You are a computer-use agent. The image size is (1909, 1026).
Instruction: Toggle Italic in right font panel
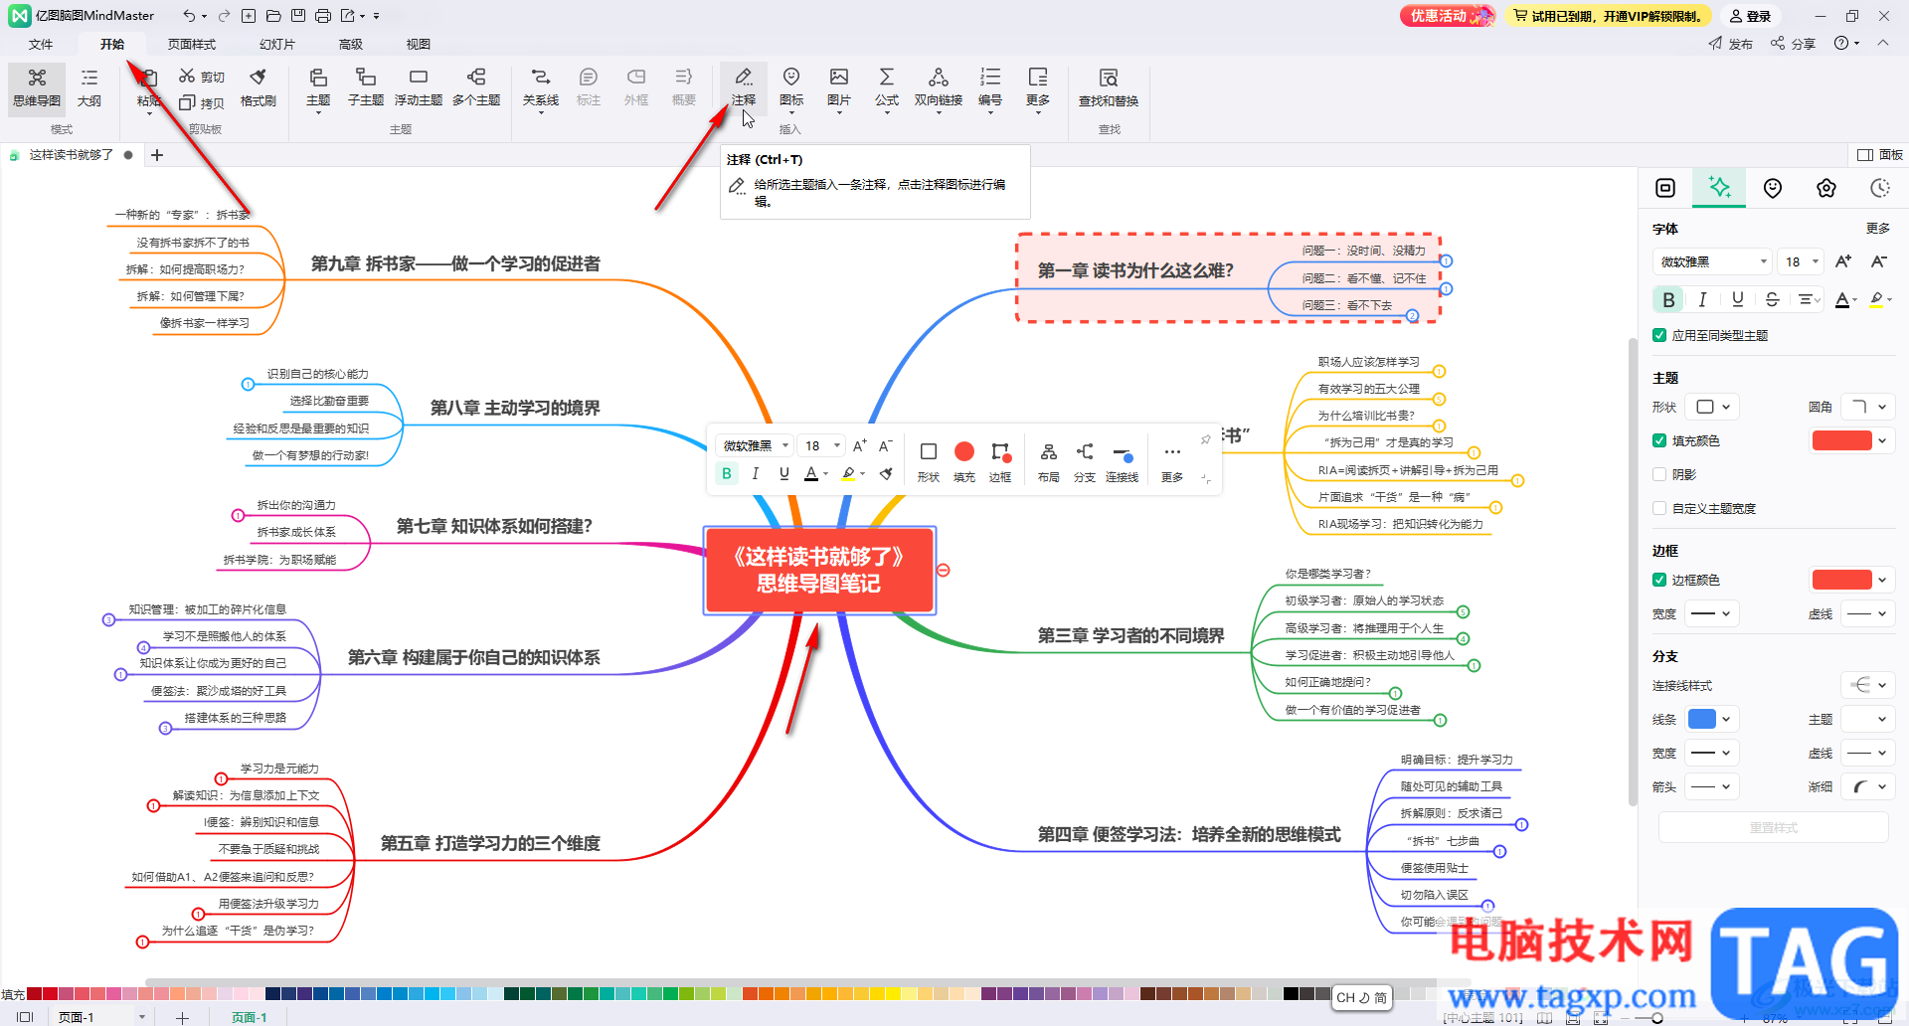[x=1703, y=299]
